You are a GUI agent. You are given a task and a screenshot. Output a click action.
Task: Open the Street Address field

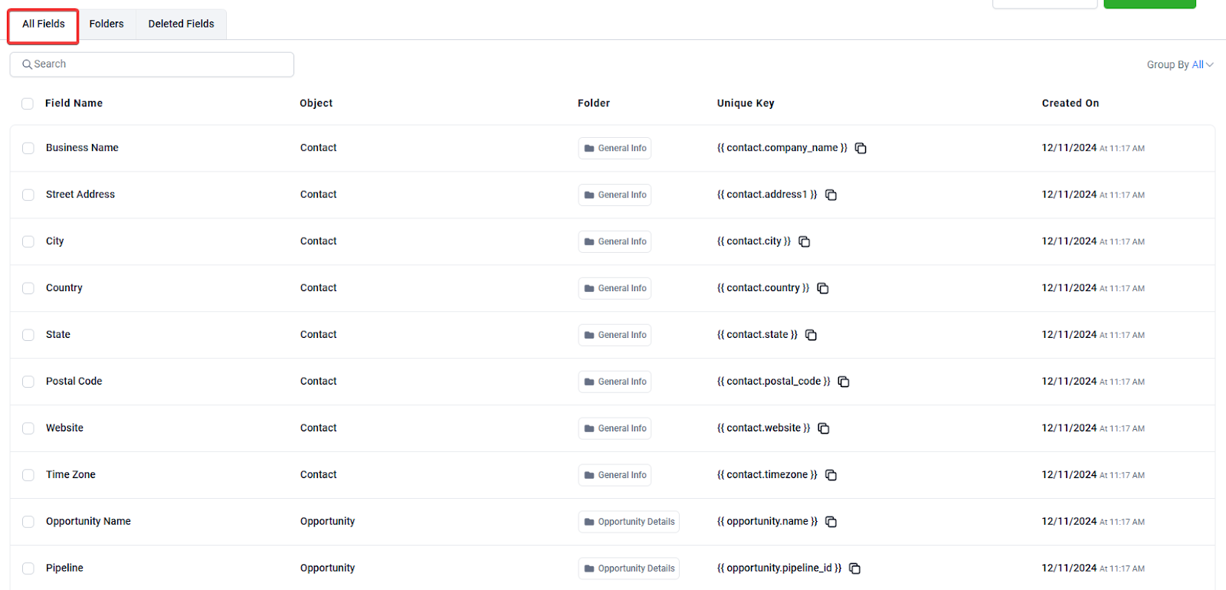pos(80,195)
